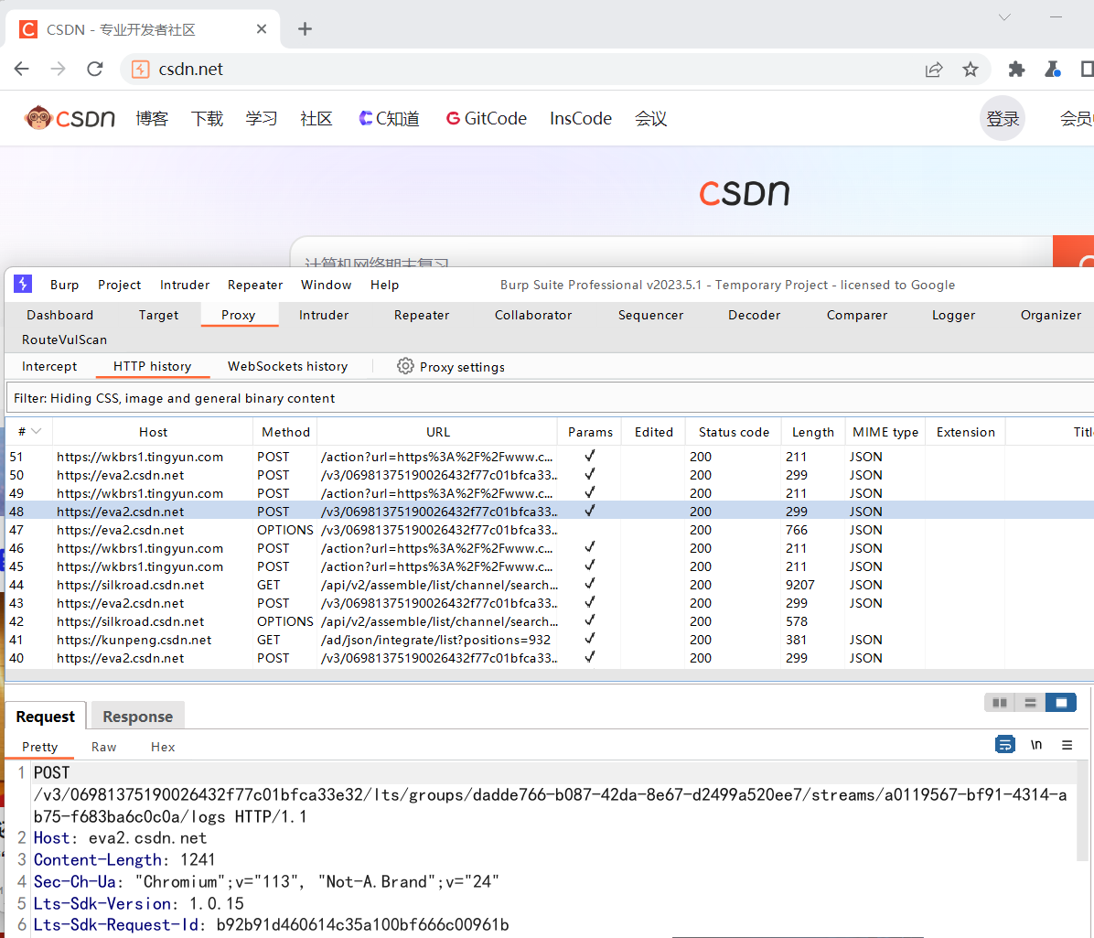Sort history by Status code column
This screenshot has height=938, width=1094.
point(734,432)
